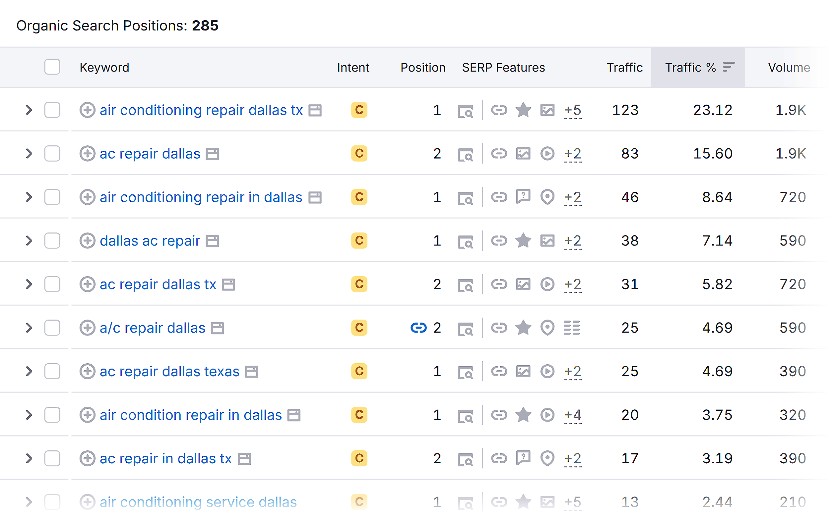Sort by the Position column header
Screen dimensions: 829x514
point(423,68)
